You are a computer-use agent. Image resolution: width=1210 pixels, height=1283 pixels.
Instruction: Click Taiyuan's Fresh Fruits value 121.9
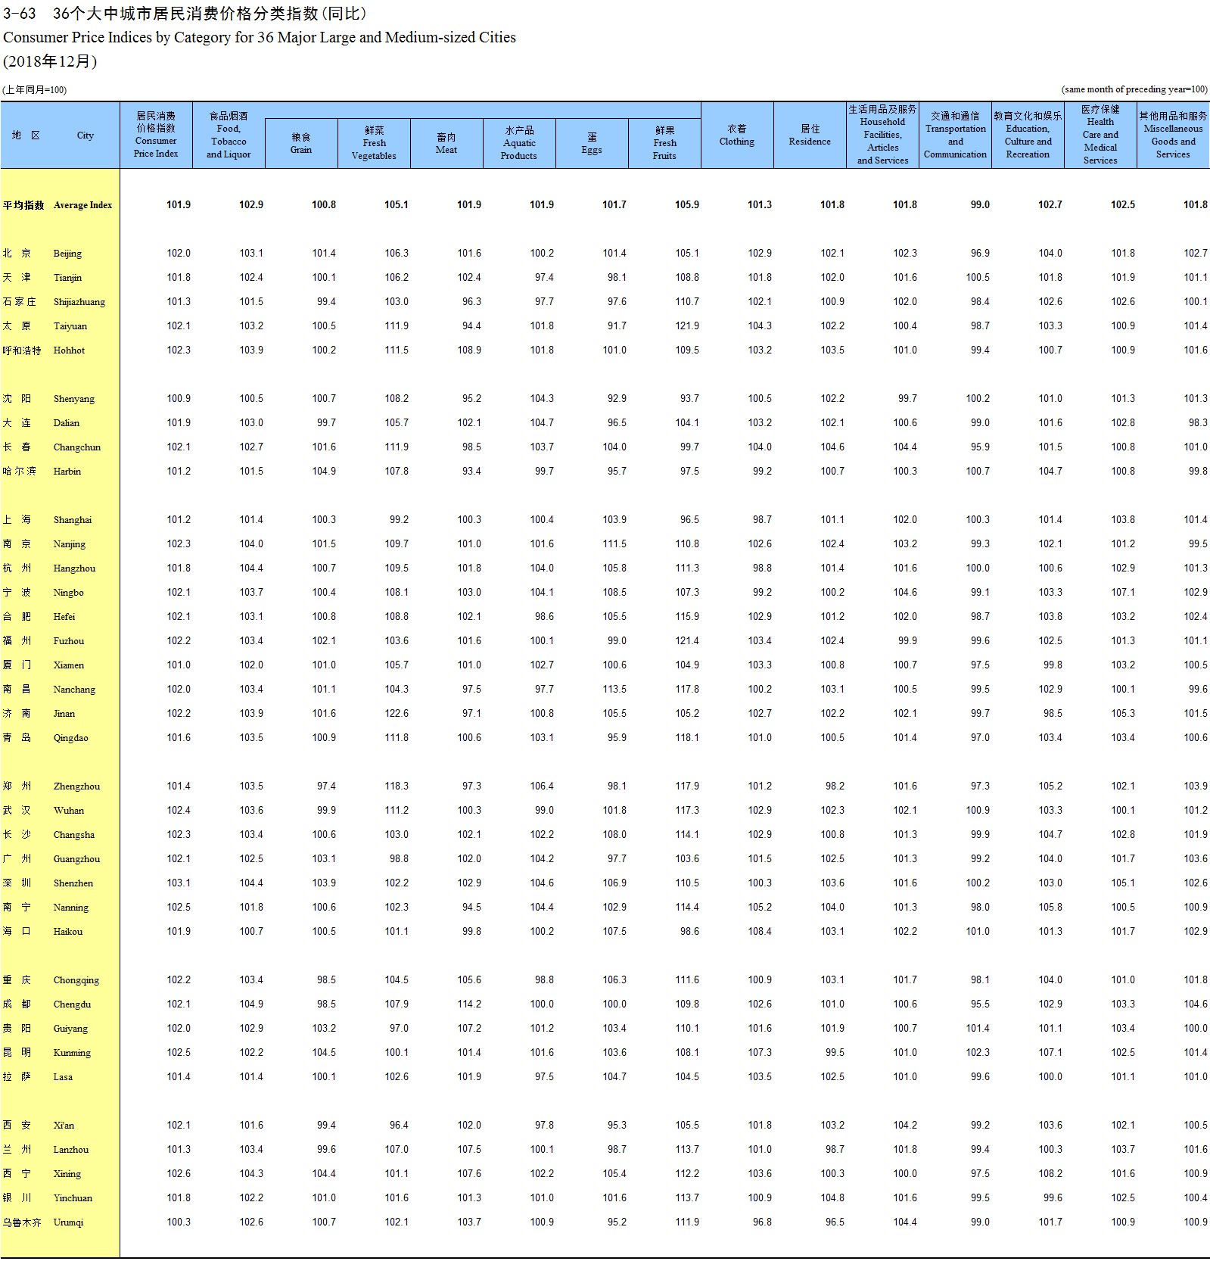point(686,326)
